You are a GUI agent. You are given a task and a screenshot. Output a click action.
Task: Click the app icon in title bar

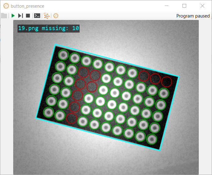tap(6, 6)
